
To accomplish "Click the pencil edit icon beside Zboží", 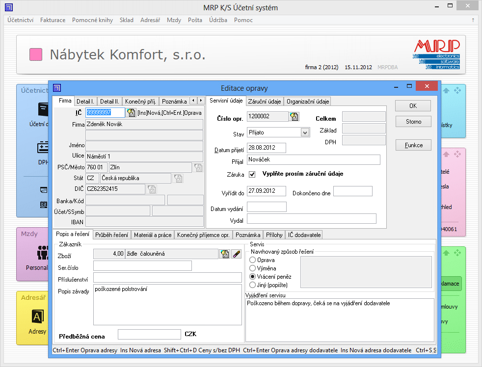I will click(237, 254).
